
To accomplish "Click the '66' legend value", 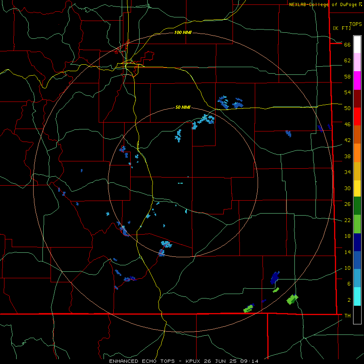I will [347, 44].
